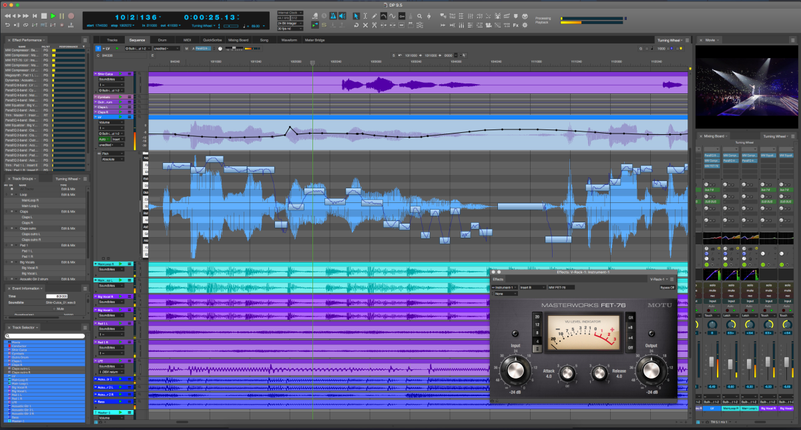Switch to the Drum tab
This screenshot has height=430, width=801.
[162, 40]
